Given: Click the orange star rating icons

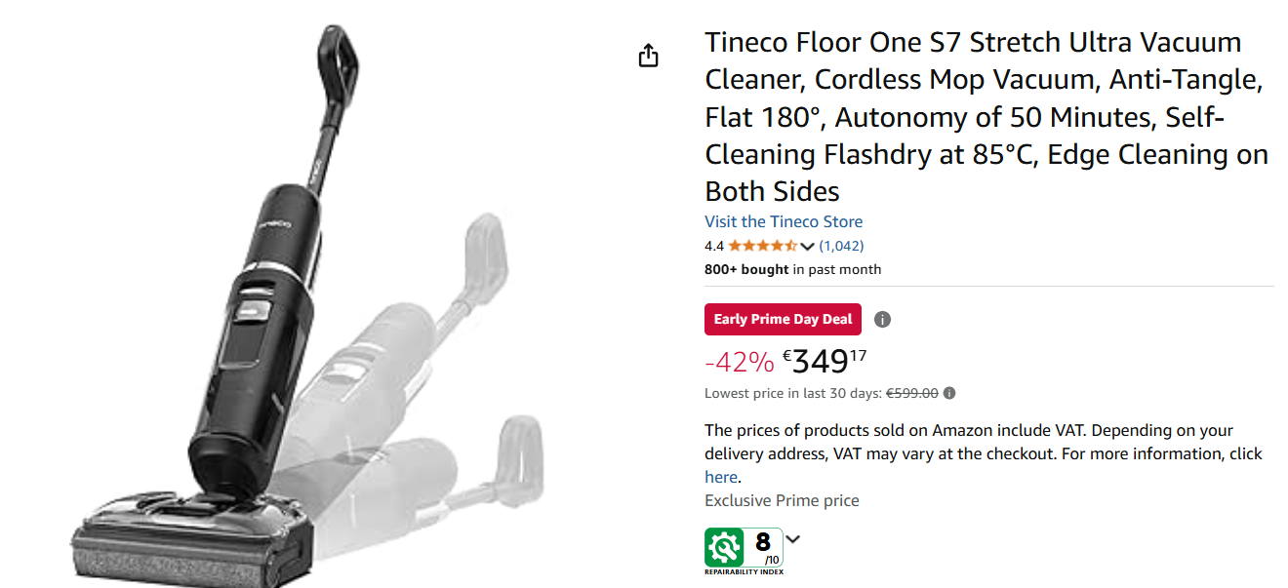Looking at the screenshot, I should tap(762, 246).
